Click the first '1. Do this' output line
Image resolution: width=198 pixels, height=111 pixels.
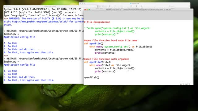(x=11, y=43)
